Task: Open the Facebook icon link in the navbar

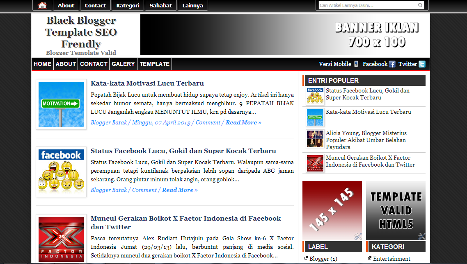Action: pyautogui.click(x=392, y=64)
